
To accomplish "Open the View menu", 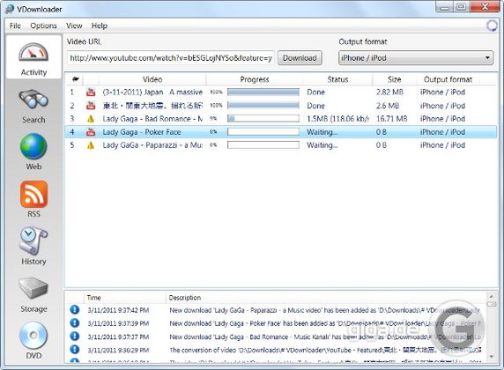I will pyautogui.click(x=74, y=26).
